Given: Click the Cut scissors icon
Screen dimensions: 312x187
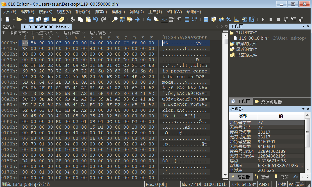Looking at the screenshot, I should coord(73,19).
